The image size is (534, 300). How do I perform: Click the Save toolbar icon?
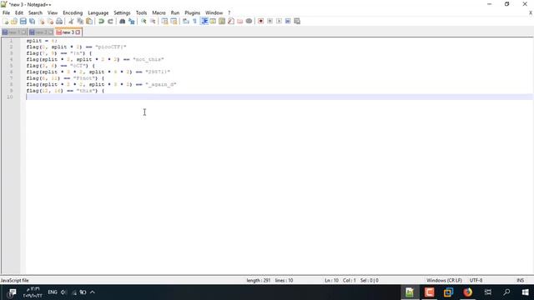[x=23, y=21]
